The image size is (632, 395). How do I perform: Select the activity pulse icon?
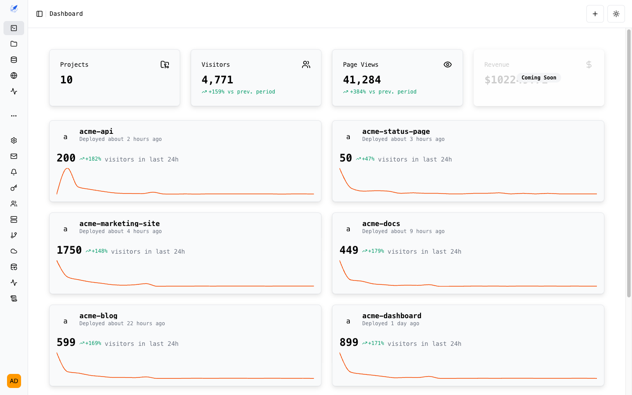pyautogui.click(x=14, y=91)
